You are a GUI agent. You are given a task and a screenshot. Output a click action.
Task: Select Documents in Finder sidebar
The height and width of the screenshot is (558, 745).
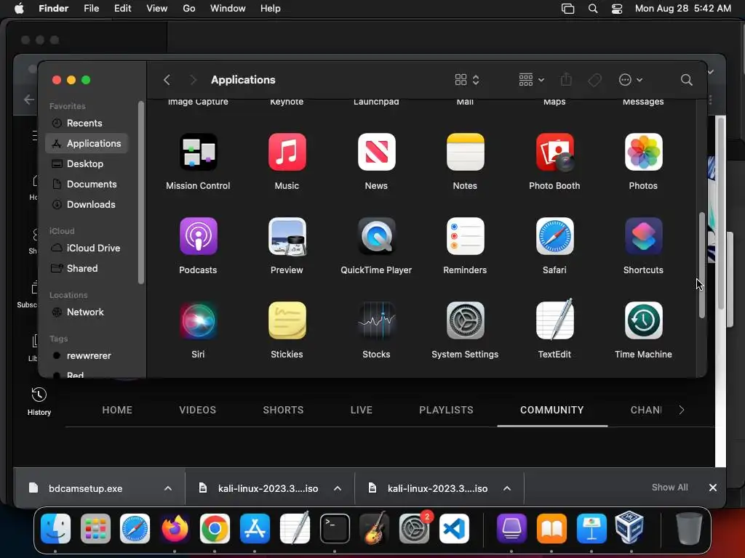coord(87,184)
